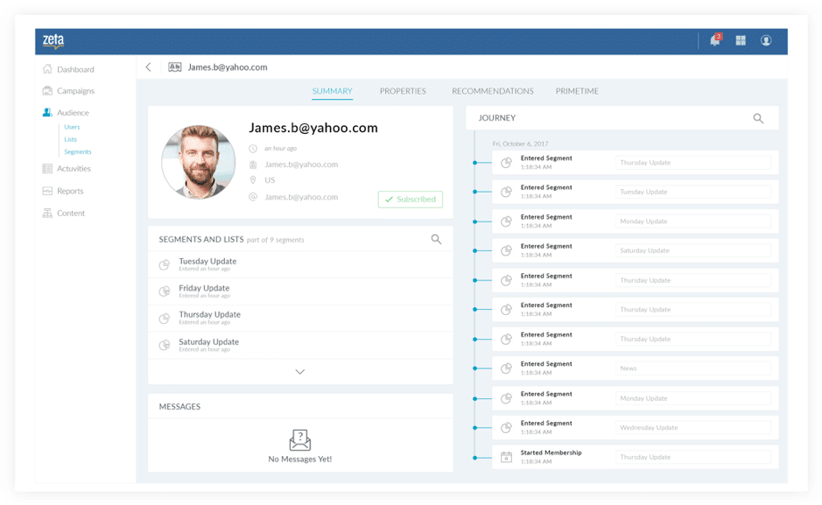Expand more segments with the down chevron
This screenshot has width=822, height=505.
click(x=300, y=372)
